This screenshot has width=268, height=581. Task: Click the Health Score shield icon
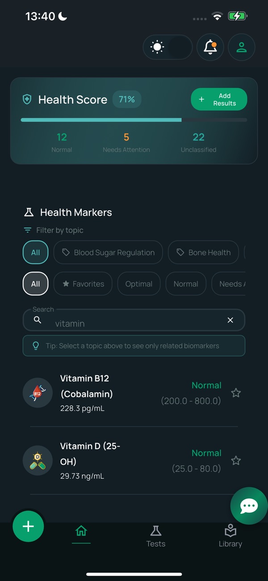point(27,99)
